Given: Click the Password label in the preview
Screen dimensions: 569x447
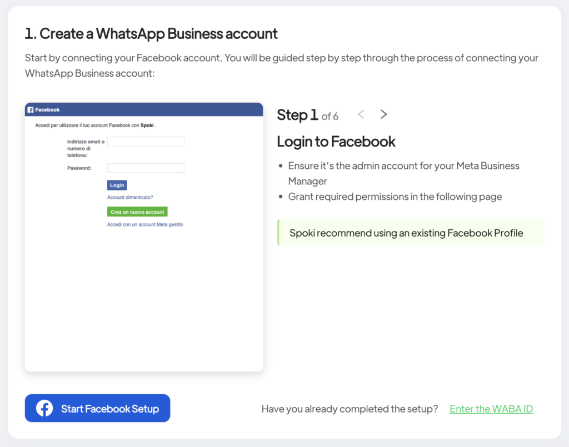Looking at the screenshot, I should click(x=79, y=168).
